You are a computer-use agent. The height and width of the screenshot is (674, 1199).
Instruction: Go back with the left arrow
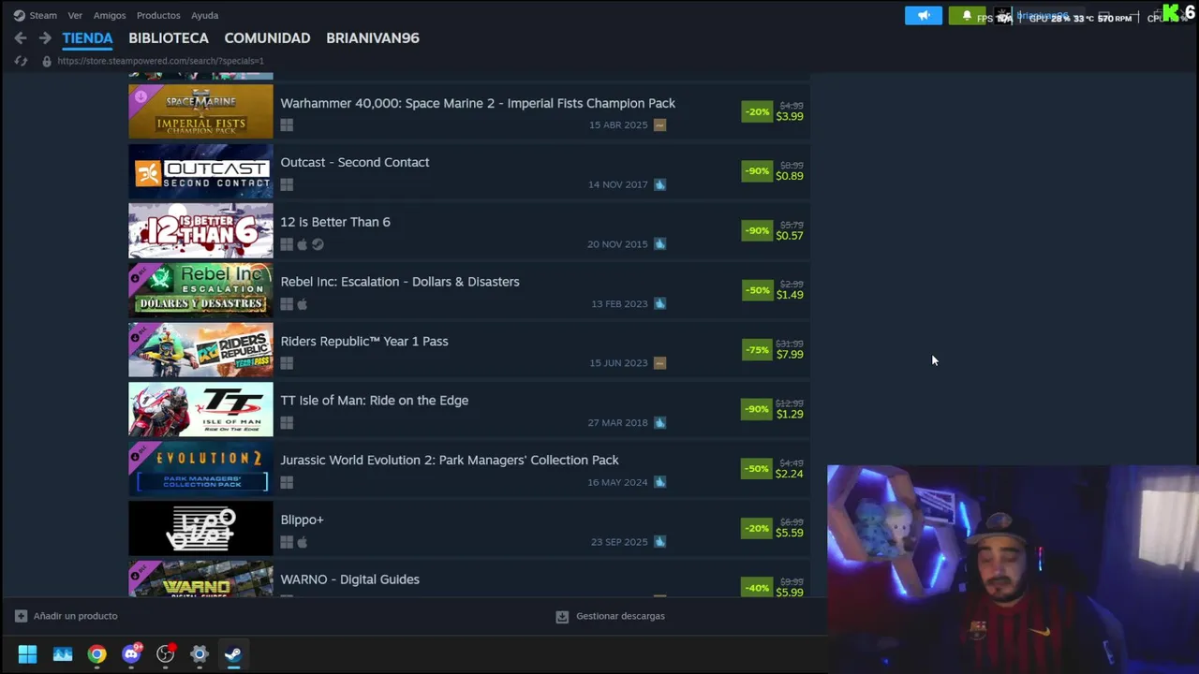[x=21, y=38]
